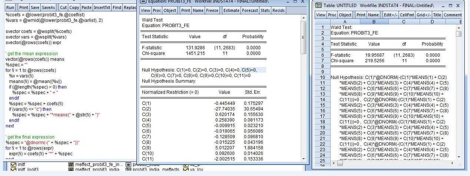The width and height of the screenshot is (470, 176).
Task: Click Stats button in equation window
Action: click(x=265, y=10)
